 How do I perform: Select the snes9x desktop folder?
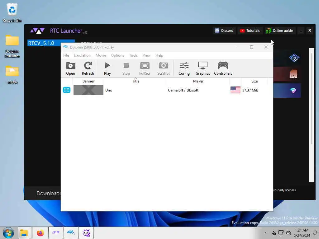click(12, 75)
